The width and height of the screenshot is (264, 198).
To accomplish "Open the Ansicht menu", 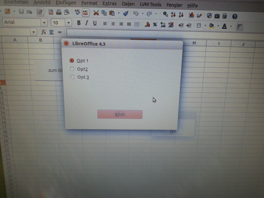I will (x=42, y=2).
